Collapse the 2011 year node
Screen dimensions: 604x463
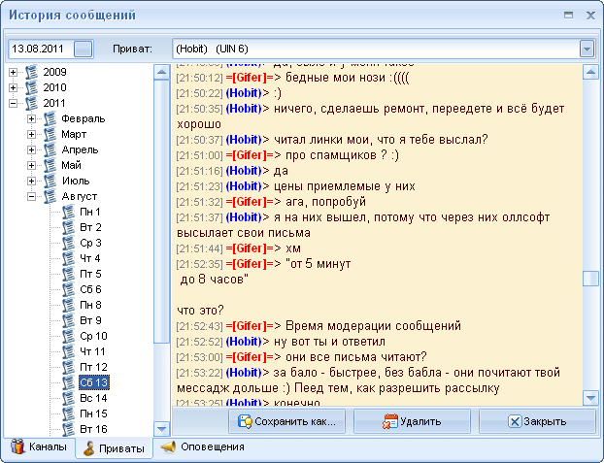(13, 103)
